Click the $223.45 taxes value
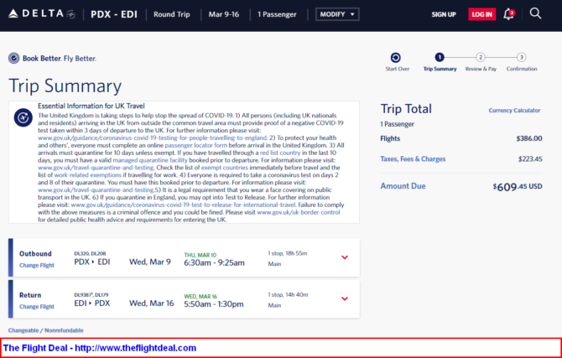Screen dimensions: 562x358 530,159
